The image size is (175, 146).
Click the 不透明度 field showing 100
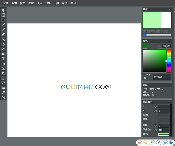pos(164,130)
